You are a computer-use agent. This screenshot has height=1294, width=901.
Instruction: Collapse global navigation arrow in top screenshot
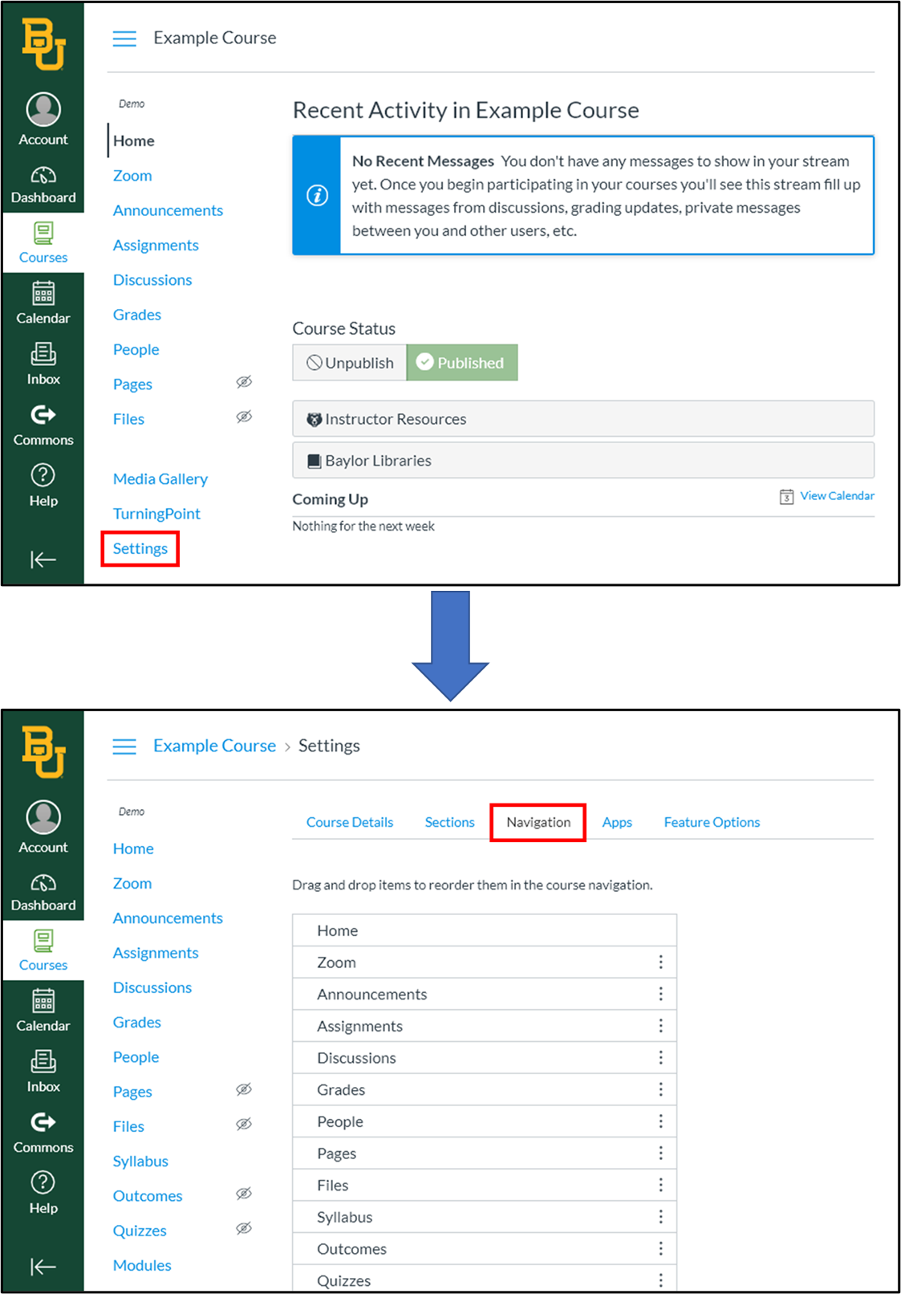(43, 560)
